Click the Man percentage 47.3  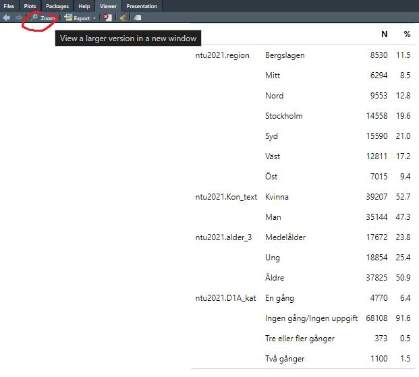tap(403, 217)
